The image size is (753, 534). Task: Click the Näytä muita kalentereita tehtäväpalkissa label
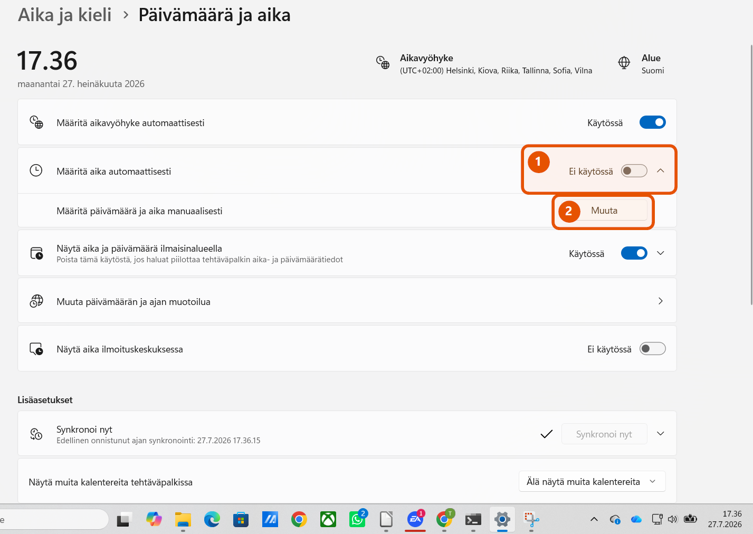[x=111, y=482]
